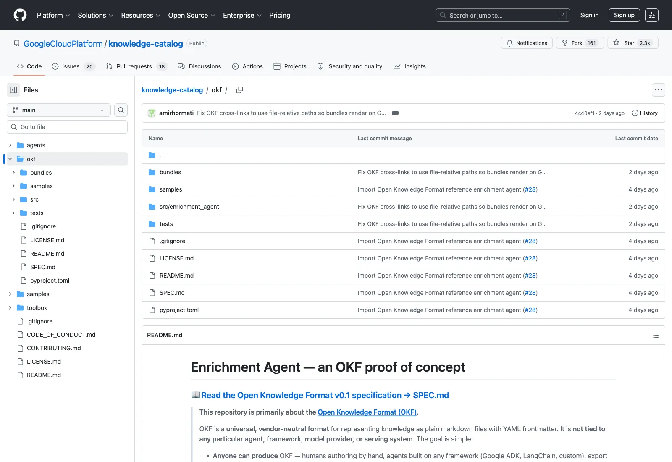Open the Open Knowledge Format (OKF) link

367,412
